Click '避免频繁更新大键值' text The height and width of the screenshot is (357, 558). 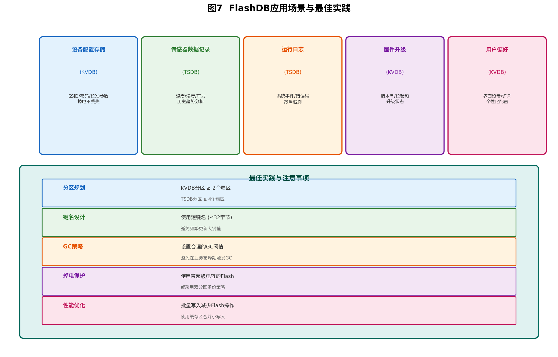tap(201, 229)
